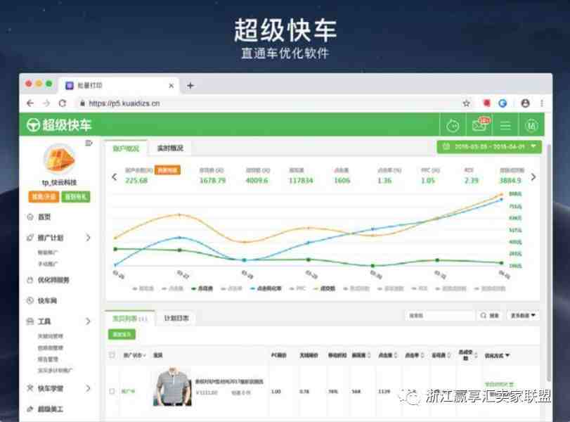Reload the page with the refresh icon

[63, 103]
